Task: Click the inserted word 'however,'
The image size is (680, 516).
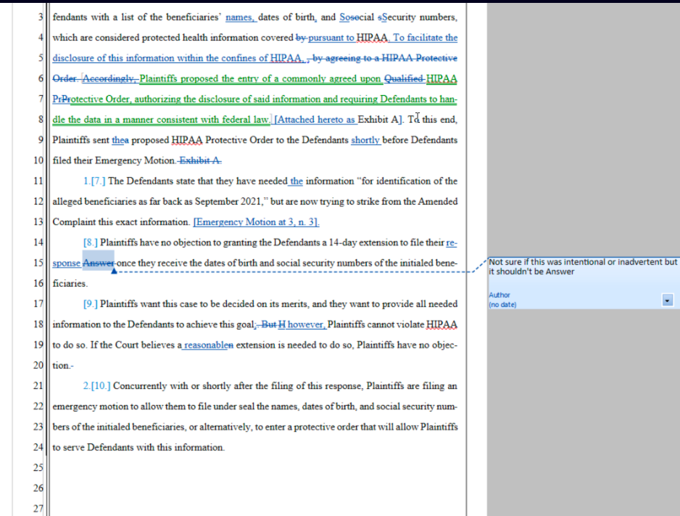Action: click(x=307, y=324)
